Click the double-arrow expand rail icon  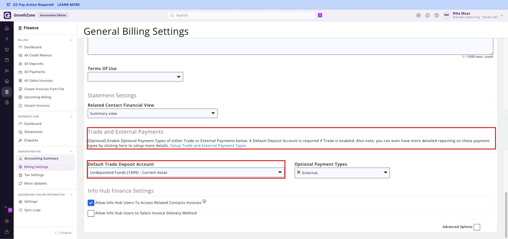tap(6, 207)
